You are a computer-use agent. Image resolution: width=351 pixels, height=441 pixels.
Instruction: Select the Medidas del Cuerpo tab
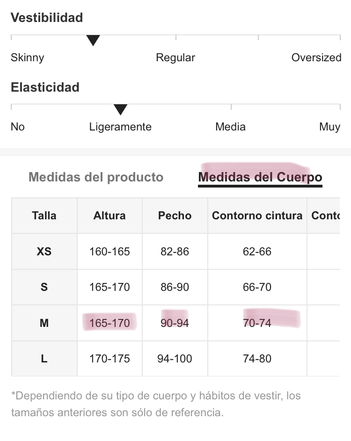point(260,177)
